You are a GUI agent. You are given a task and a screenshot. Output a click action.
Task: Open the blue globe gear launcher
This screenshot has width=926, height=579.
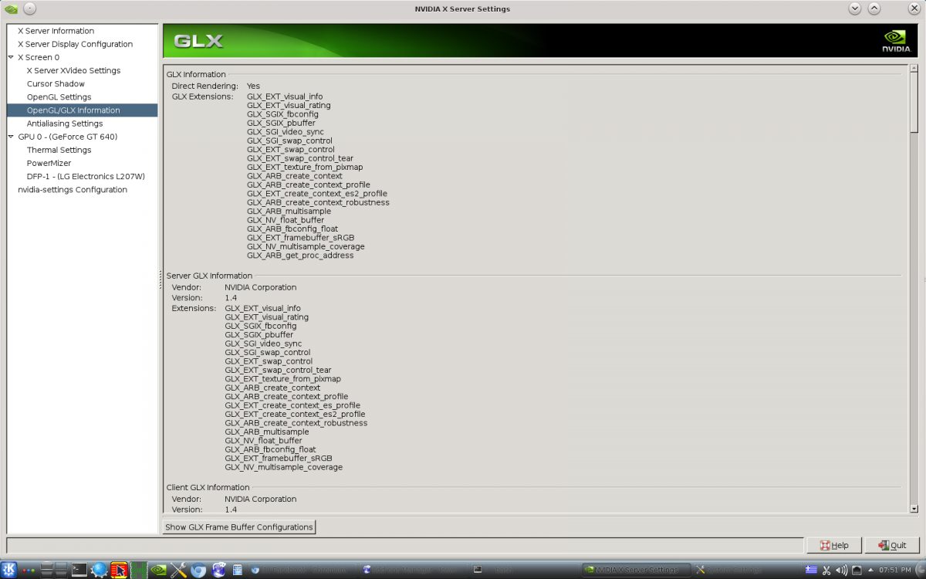(x=99, y=570)
